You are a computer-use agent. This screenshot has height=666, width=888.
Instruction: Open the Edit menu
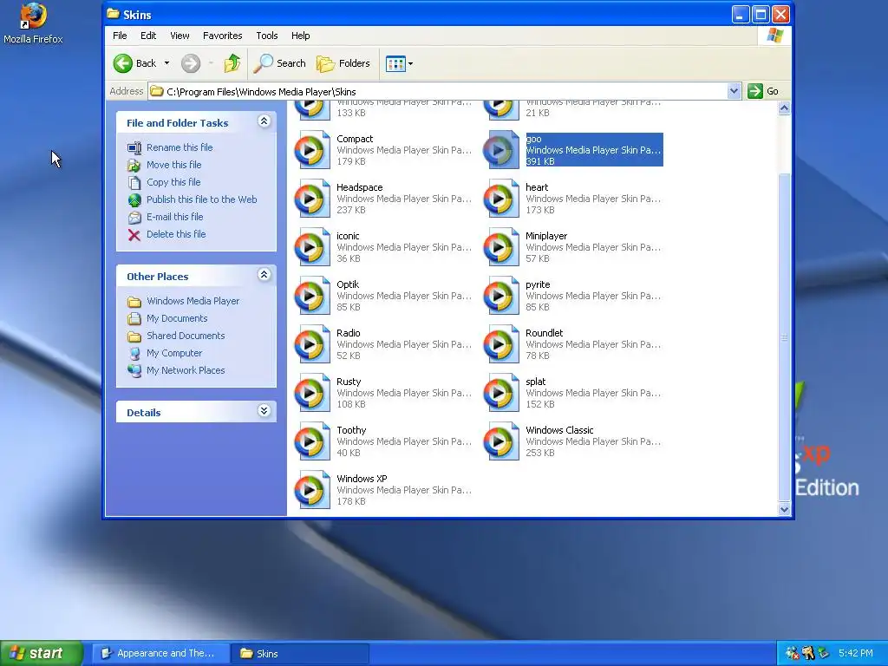(x=148, y=36)
